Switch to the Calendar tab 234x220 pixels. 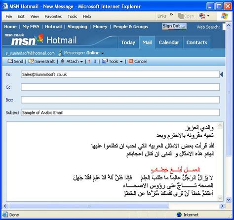(169, 42)
